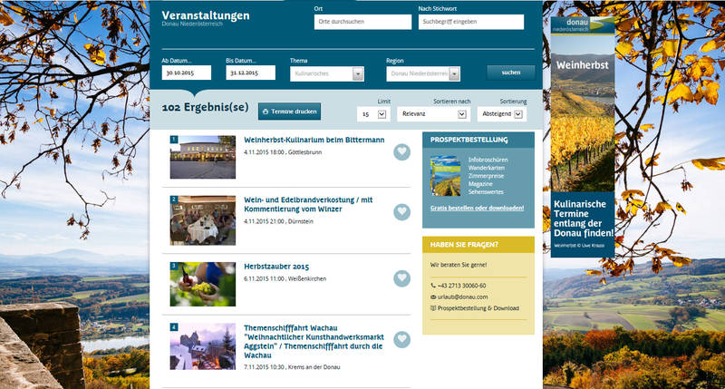725x389 pixels.
Task: Click the urlaub@donau.com email link
Action: click(462, 297)
